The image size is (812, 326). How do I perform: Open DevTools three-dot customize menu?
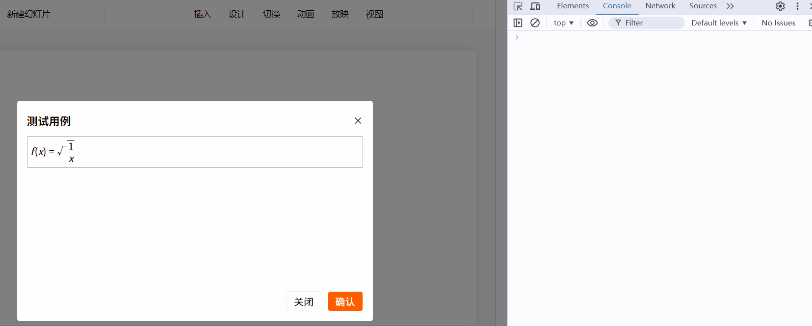[797, 6]
